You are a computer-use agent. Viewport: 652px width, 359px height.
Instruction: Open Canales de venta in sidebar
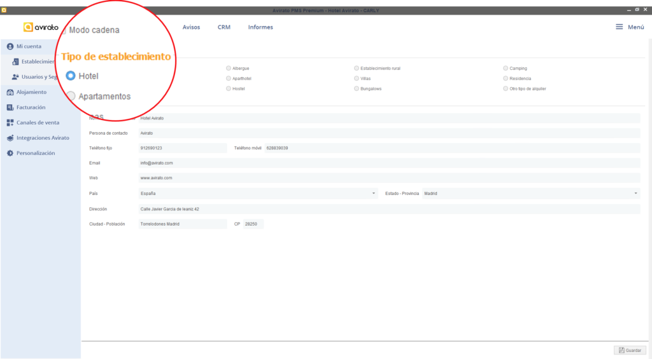(38, 123)
